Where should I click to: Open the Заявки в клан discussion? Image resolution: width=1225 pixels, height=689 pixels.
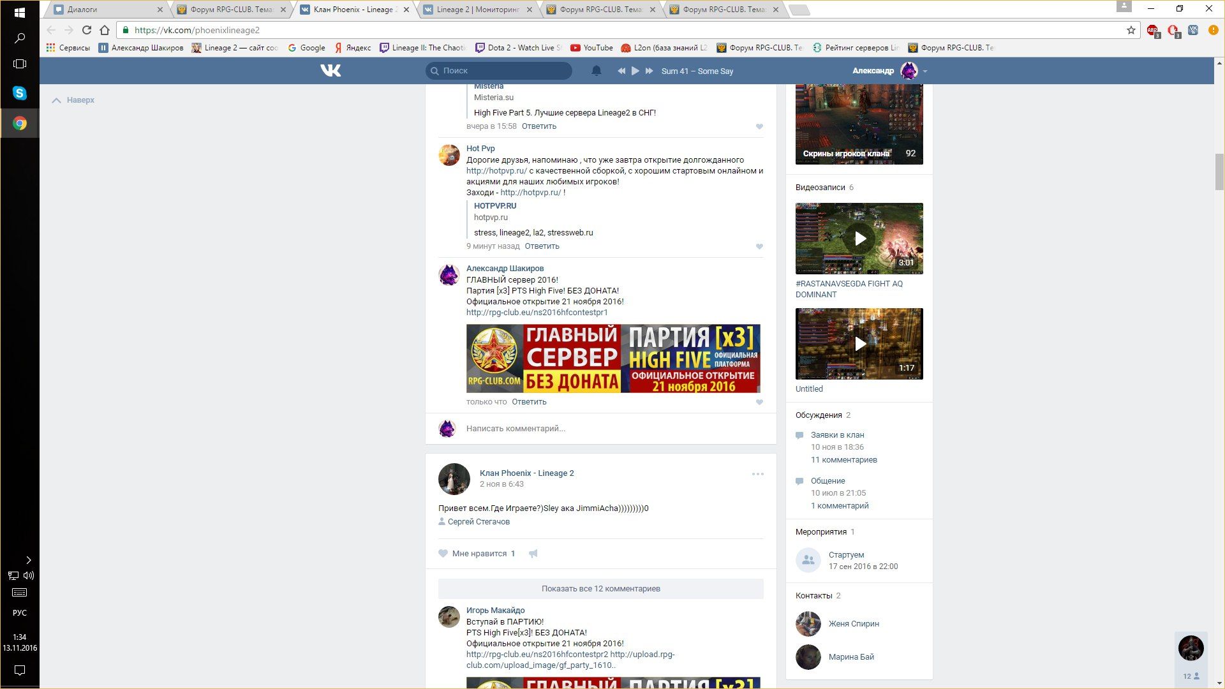coord(837,435)
